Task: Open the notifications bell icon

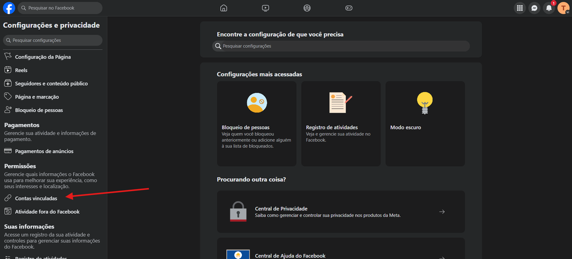Action: (549, 8)
